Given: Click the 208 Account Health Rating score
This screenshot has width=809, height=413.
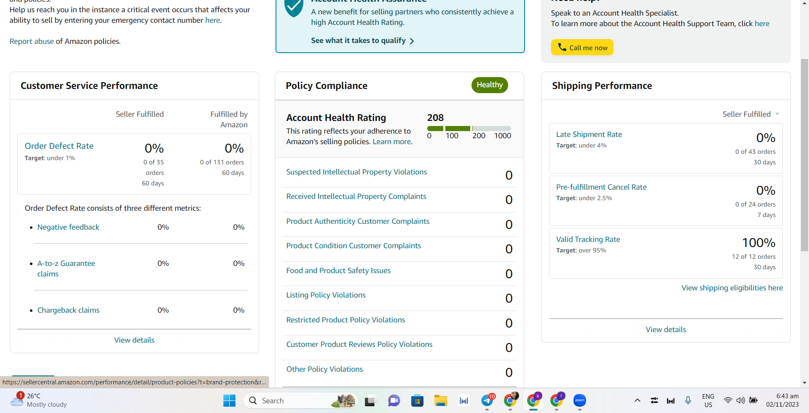Looking at the screenshot, I should pos(435,118).
